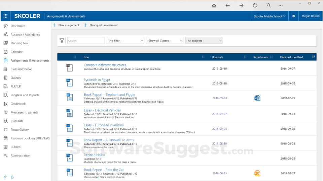Screen dimensions: 323x181
Task: Open settings via the gear icon
Action: 293,16
